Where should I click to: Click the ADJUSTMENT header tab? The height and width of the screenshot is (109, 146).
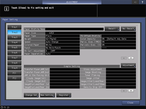point(72,2)
